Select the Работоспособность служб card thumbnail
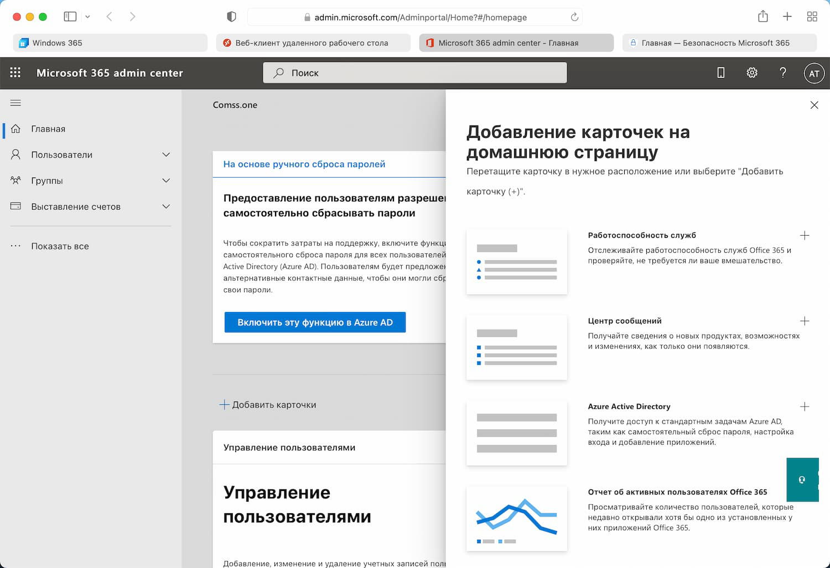830x568 pixels. (517, 262)
